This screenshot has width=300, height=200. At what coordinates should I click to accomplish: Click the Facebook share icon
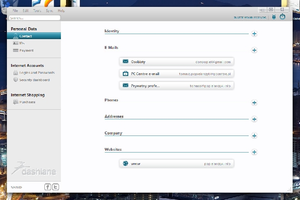click(x=48, y=187)
